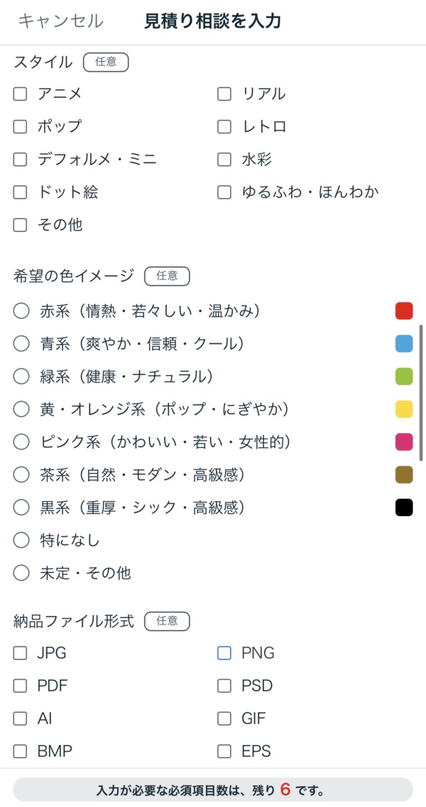Tap the black color swatch
This screenshot has height=807, width=426.
pyautogui.click(x=404, y=507)
